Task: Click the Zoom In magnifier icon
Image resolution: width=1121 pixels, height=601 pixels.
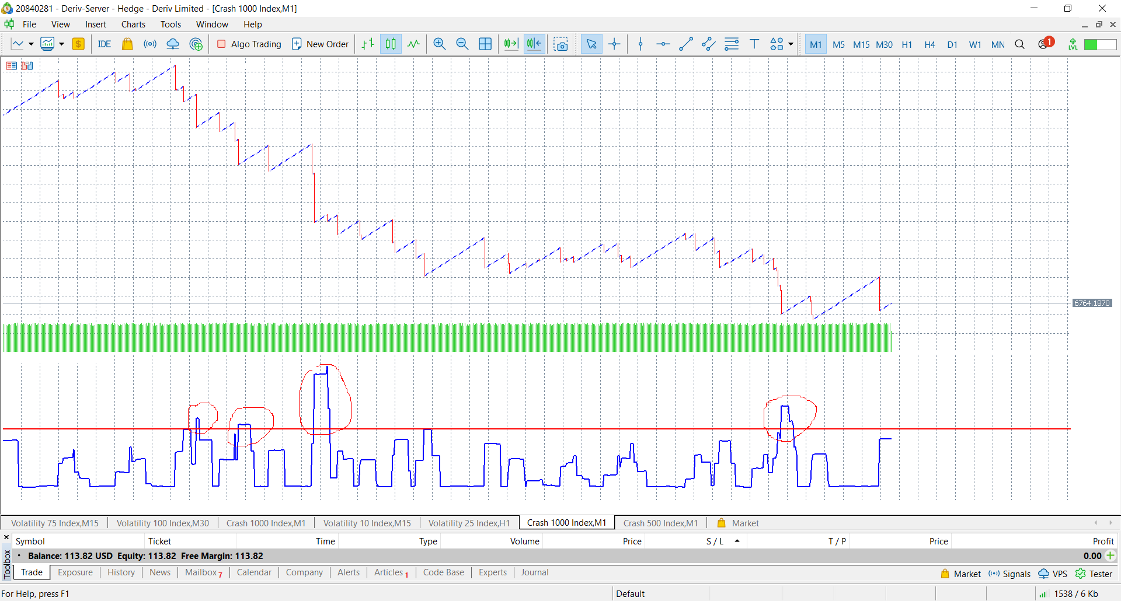Action: 440,44
